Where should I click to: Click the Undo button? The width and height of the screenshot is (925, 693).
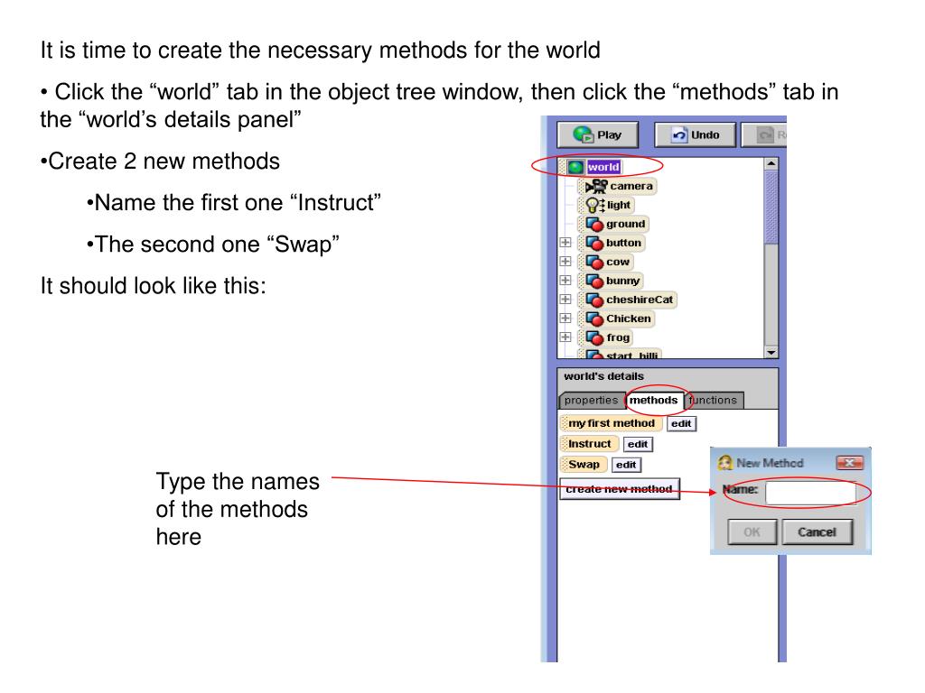[x=696, y=135]
